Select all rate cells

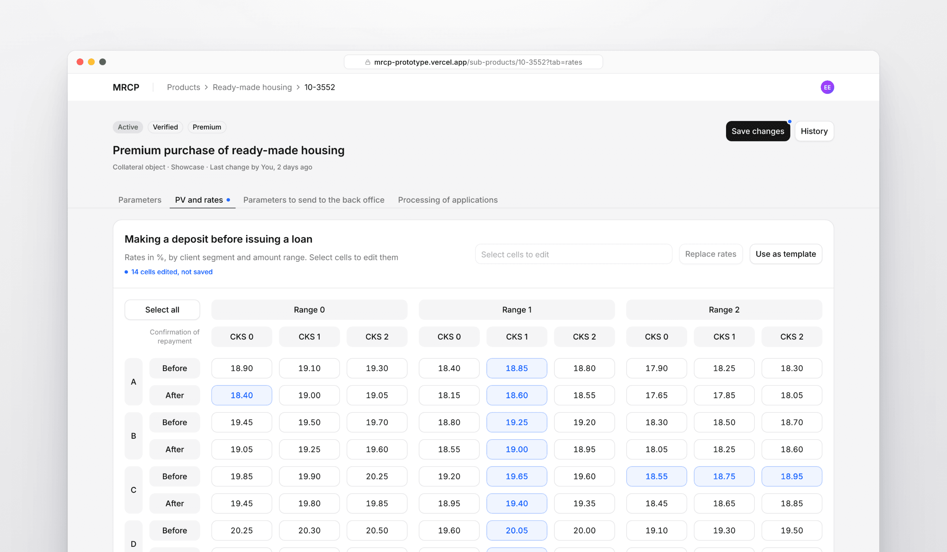point(162,310)
